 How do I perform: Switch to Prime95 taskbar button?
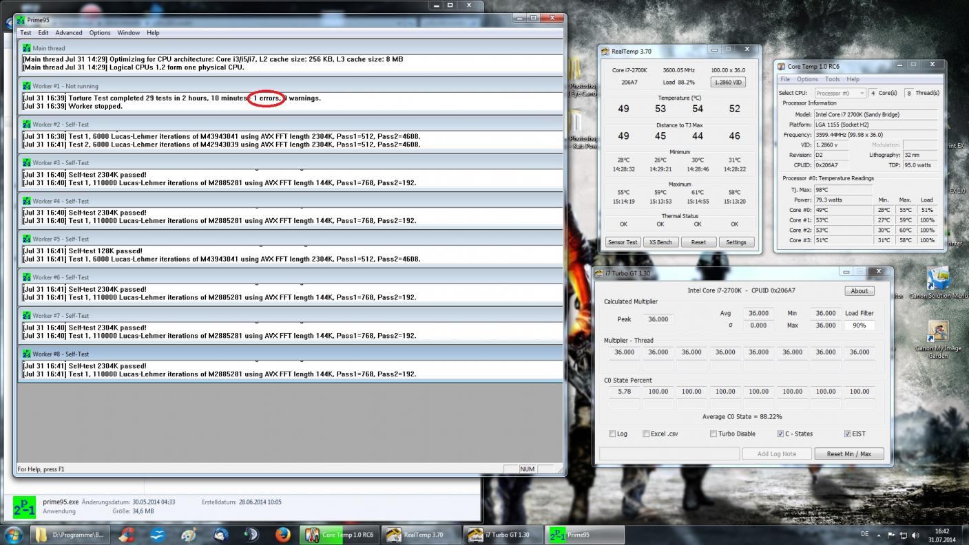(585, 535)
